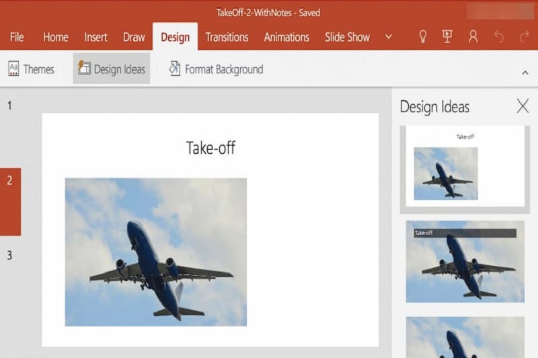Click the Undo arrow icon
Screen dimensions: 538x358
(x=498, y=37)
